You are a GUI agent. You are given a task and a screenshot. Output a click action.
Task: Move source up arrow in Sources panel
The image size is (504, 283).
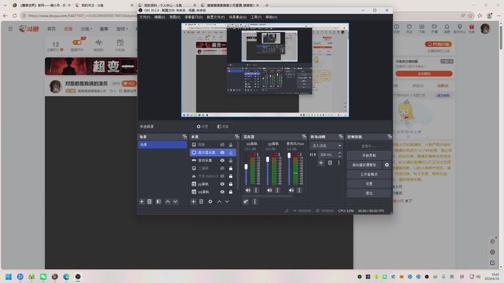coord(219,201)
